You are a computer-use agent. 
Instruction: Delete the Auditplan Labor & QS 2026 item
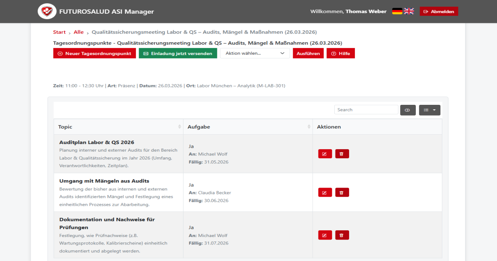point(342,154)
